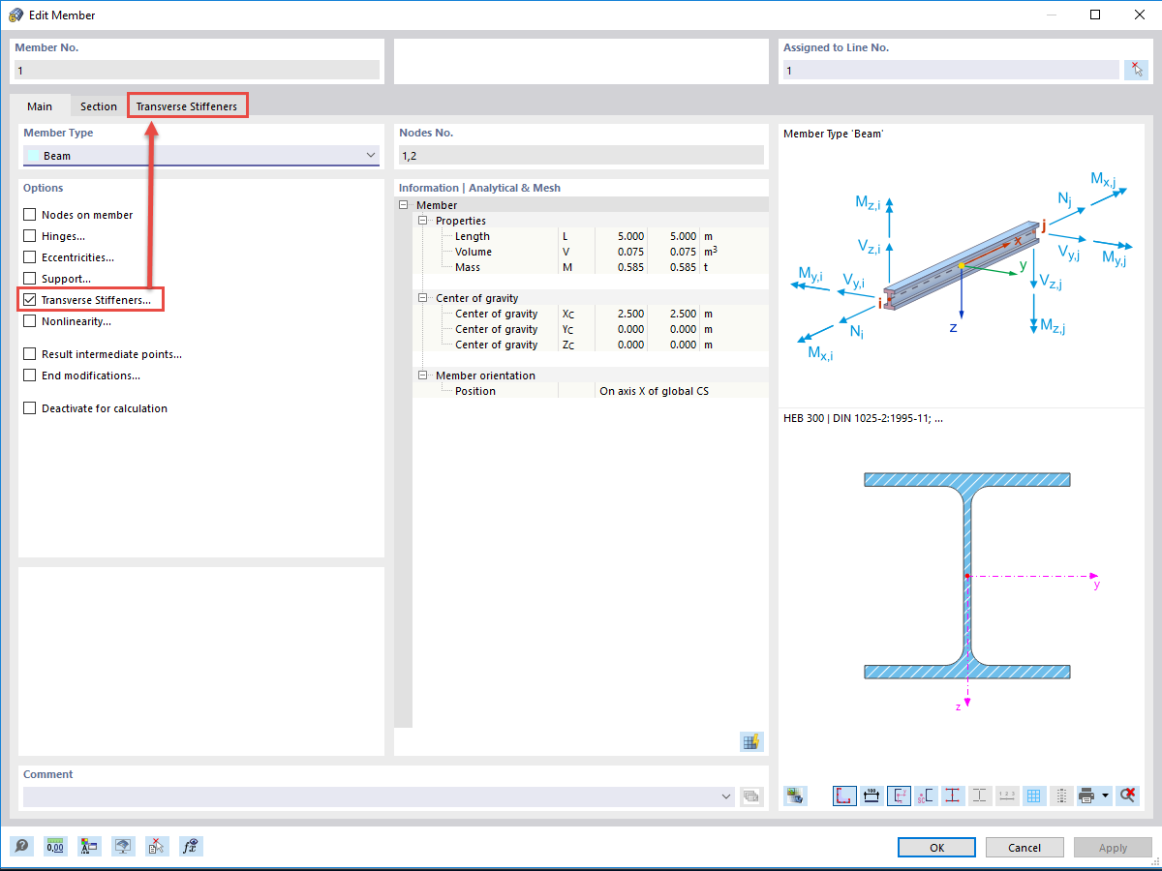Click the color and text display settings icon
Image resolution: width=1162 pixels, height=871 pixels.
tap(89, 846)
